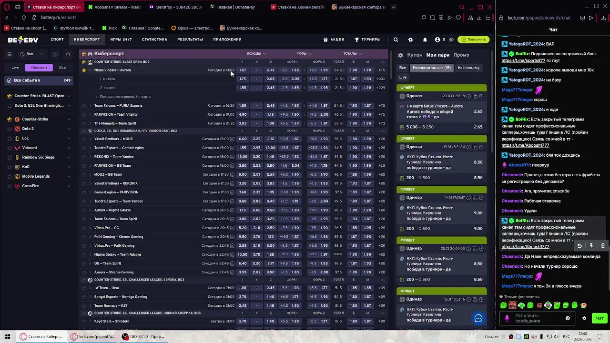The height and width of the screenshot is (343, 610).
Task: Click Все события in sidebar
Action: [x=39, y=81]
